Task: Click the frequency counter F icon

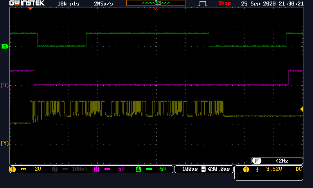Action: [x=257, y=161]
